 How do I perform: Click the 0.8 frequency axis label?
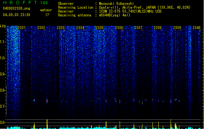pyautogui.click(x=3, y=90)
